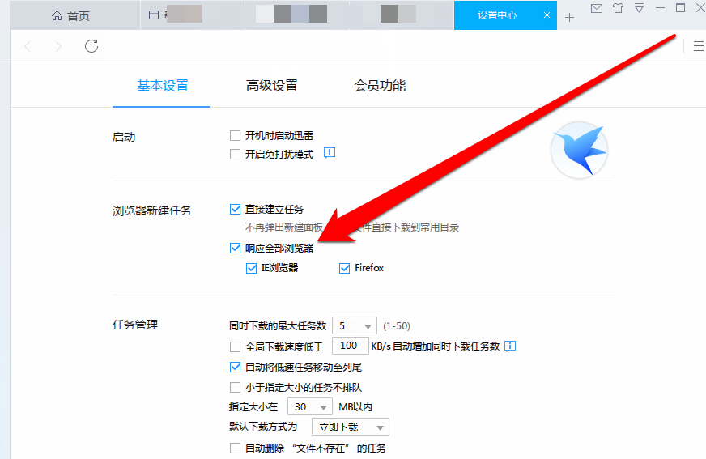706x459 pixels.
Task: Uncheck 响应全部浏览器 checkbox
Action: click(235, 248)
